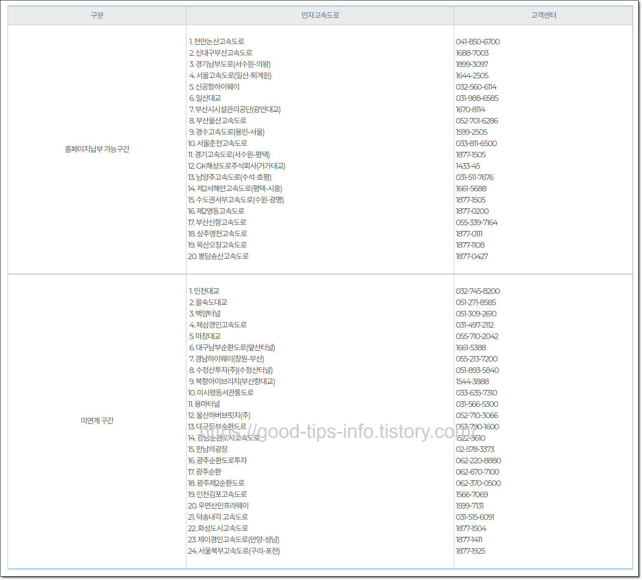This screenshot has width=642, height=580.
Task: Select 우면산인프라웨이 entry
Action: point(218,506)
